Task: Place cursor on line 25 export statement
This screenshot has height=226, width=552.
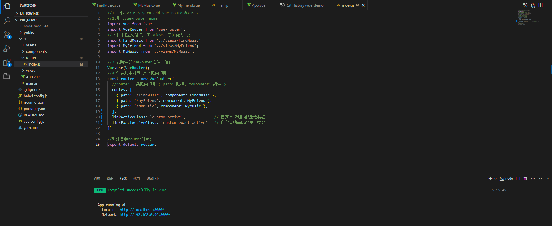Action: (x=132, y=145)
